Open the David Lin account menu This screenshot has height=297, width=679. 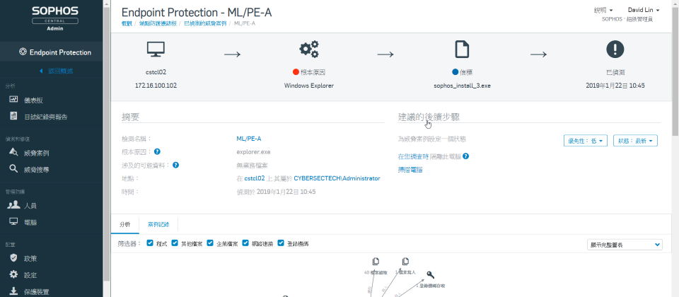[643, 10]
